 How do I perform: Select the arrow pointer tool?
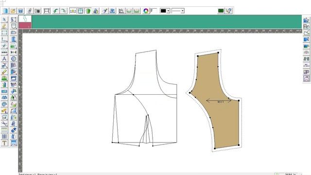pos(4,19)
